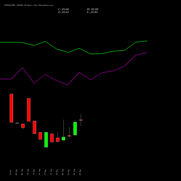Click the tall red candle above 31 Jul
181x181 pixels.
coord(11,108)
